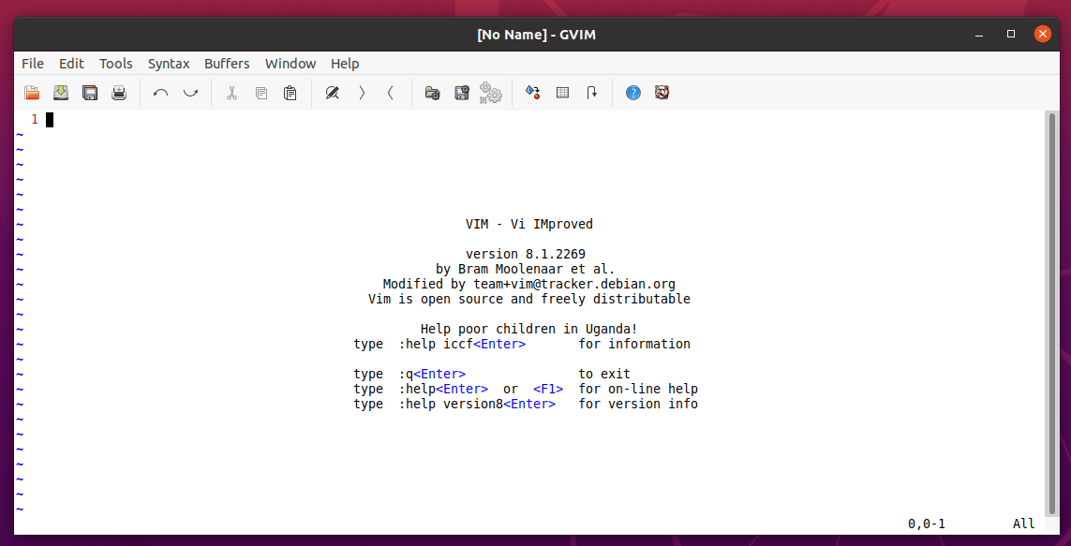Click the Cut scissors icon
The height and width of the screenshot is (546, 1071).
pos(231,92)
